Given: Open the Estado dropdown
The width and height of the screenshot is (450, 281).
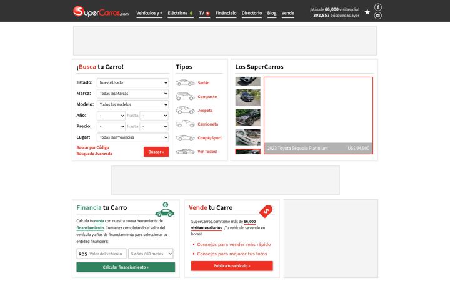Looking at the screenshot, I should pos(132,82).
